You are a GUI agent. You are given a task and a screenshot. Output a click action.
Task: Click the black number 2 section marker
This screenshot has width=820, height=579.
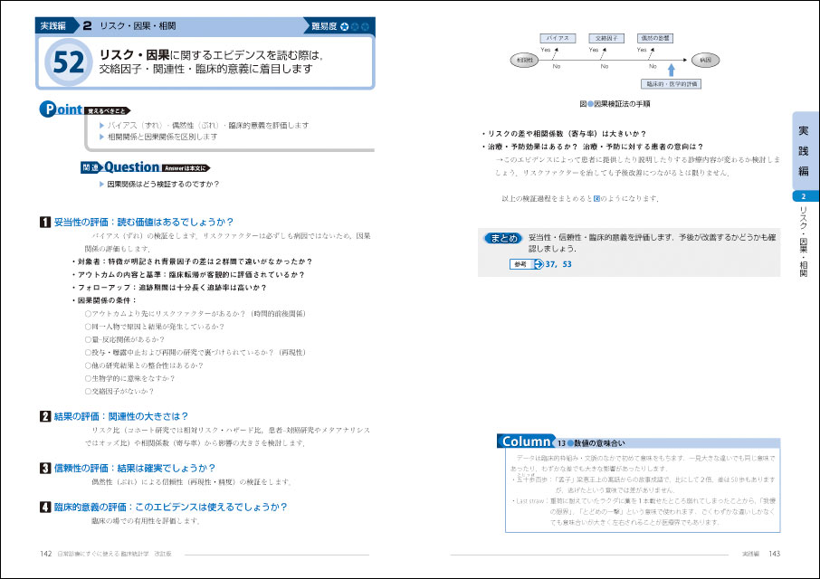pos(45,416)
